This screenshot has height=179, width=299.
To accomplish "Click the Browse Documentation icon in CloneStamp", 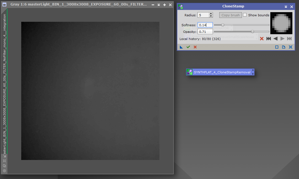I will click(x=284, y=47).
